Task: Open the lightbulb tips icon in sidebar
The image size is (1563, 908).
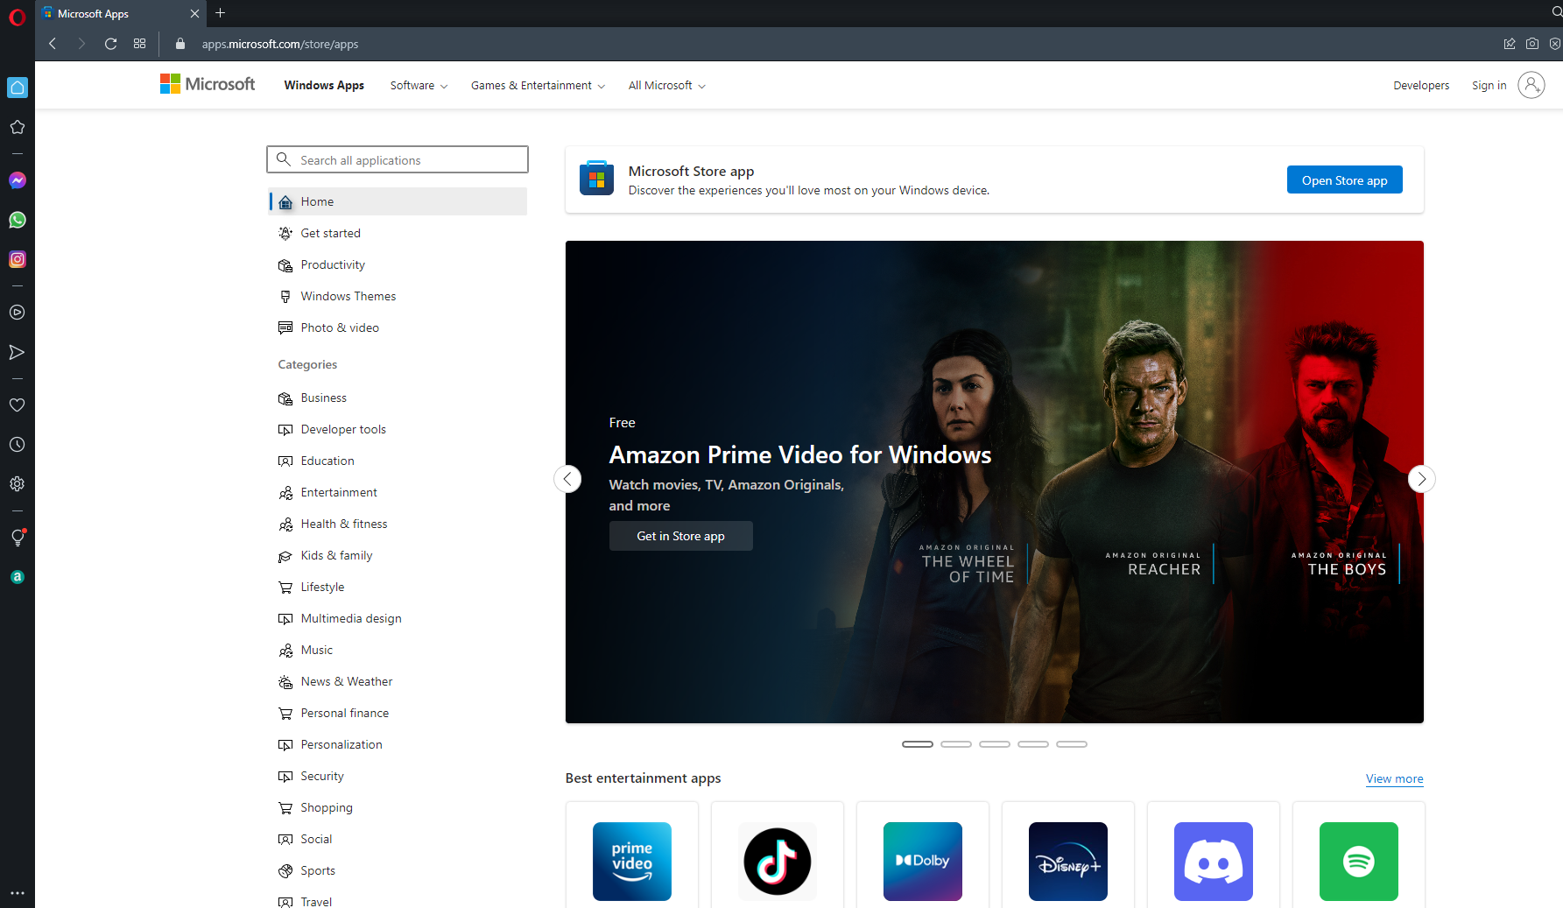Action: [18, 538]
